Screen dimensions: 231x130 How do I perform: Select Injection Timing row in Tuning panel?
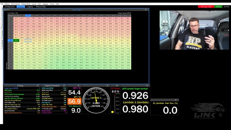click(x=22, y=107)
